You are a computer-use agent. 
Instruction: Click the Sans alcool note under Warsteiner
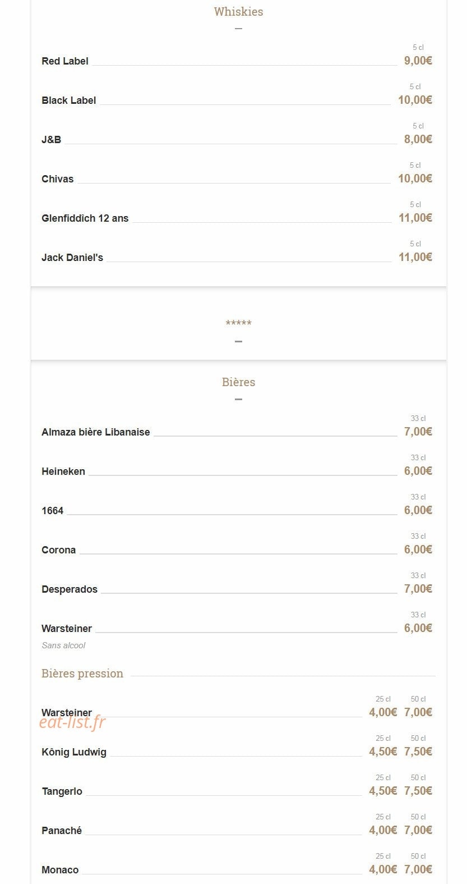pyautogui.click(x=63, y=645)
